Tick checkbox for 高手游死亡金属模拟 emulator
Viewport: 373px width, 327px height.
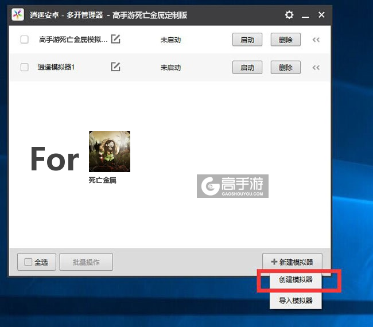click(25, 40)
